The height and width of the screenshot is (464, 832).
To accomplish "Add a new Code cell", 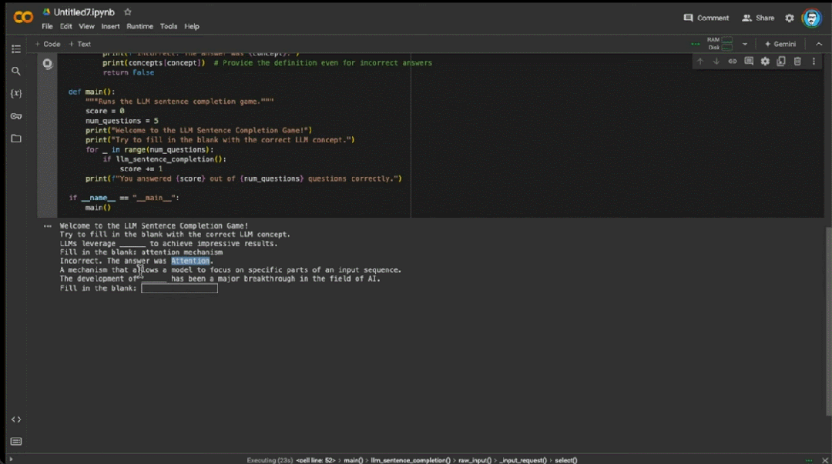I will coord(48,44).
